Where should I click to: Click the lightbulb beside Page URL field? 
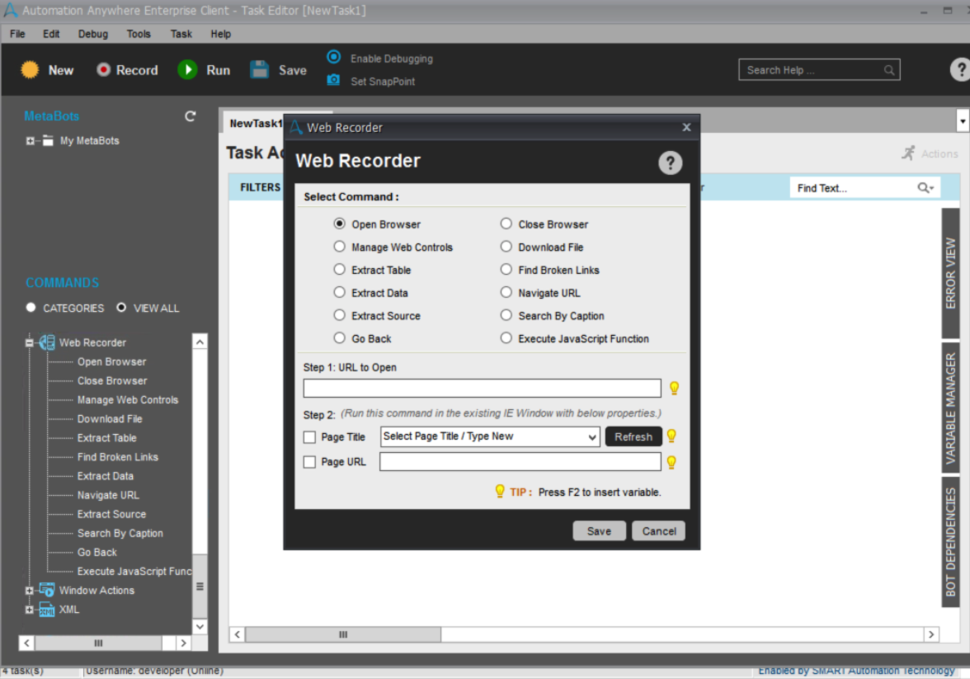[x=671, y=462]
